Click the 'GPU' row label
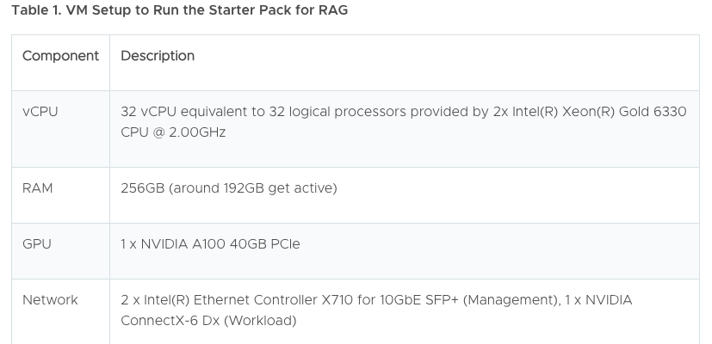The height and width of the screenshot is (344, 712). coord(37,243)
